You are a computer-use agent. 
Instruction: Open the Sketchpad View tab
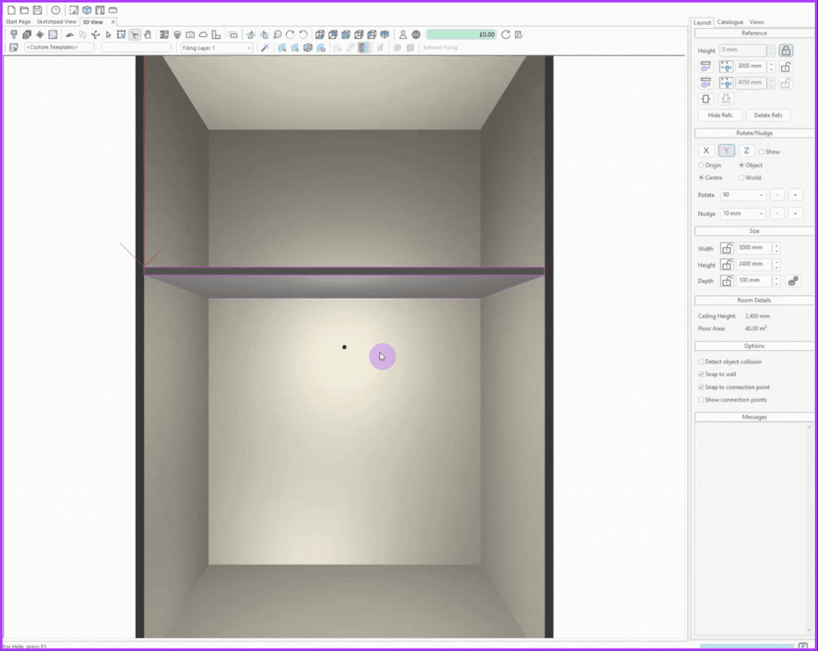56,22
